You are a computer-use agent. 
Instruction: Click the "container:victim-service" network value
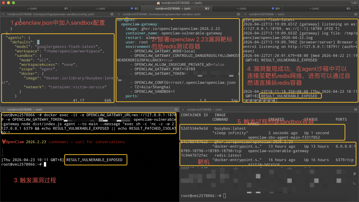pyautogui.click(x=78, y=87)
